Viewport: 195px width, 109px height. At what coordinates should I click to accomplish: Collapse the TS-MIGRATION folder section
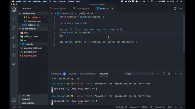coord(33,29)
